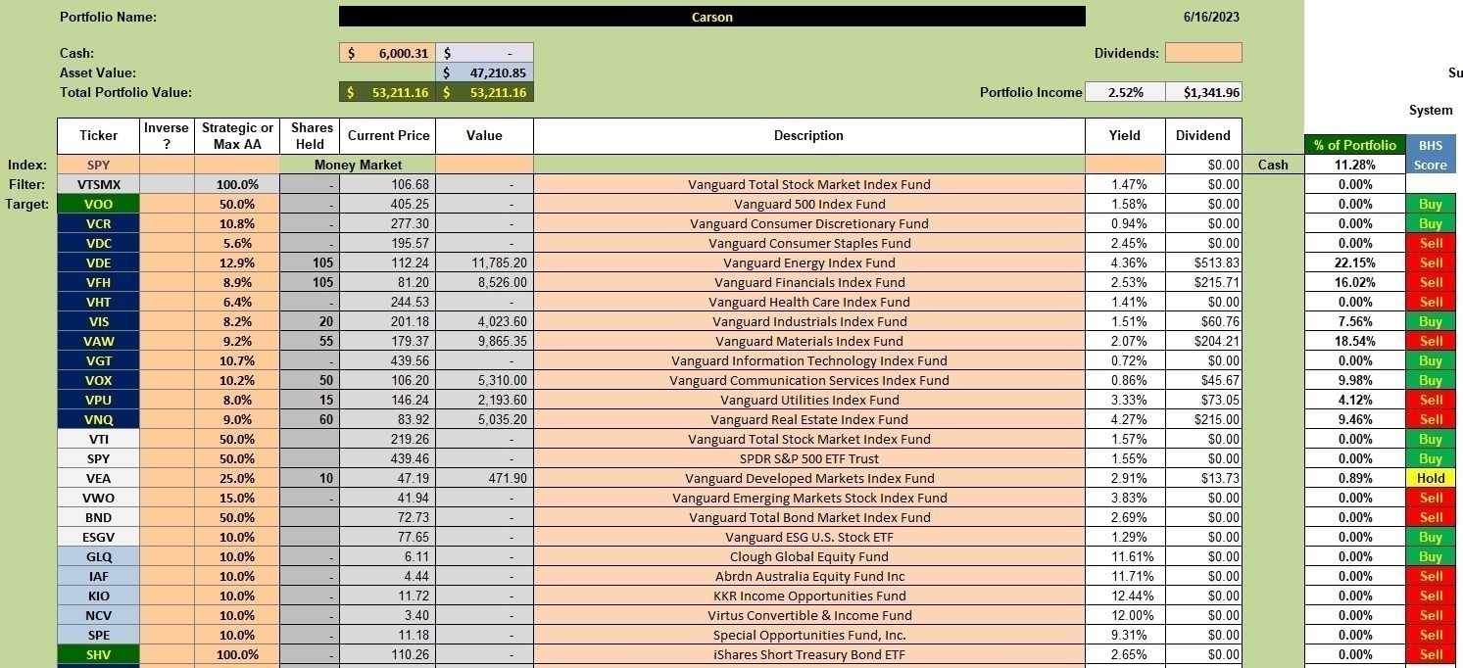Click the BHS Score header cell
This screenshot has height=668, width=1463.
[1431, 155]
